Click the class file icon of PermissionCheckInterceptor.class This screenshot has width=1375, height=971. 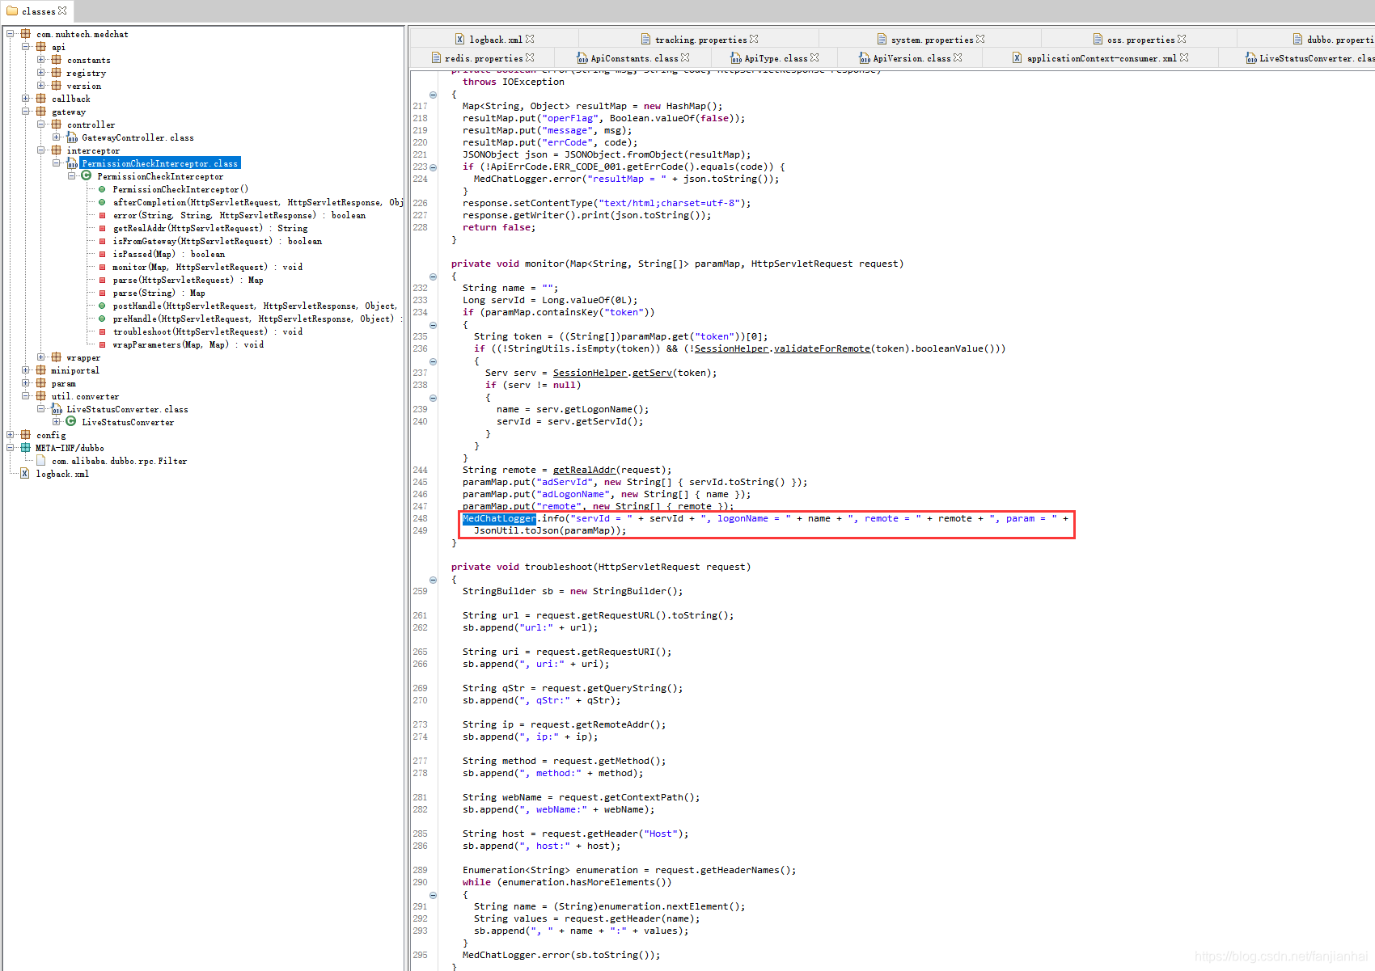72,163
